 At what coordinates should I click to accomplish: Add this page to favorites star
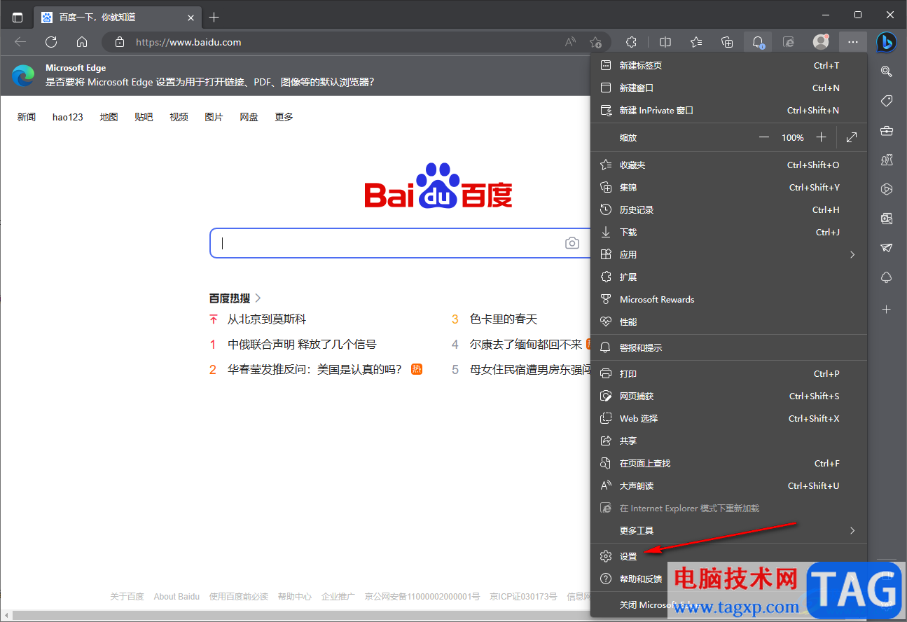coord(595,42)
